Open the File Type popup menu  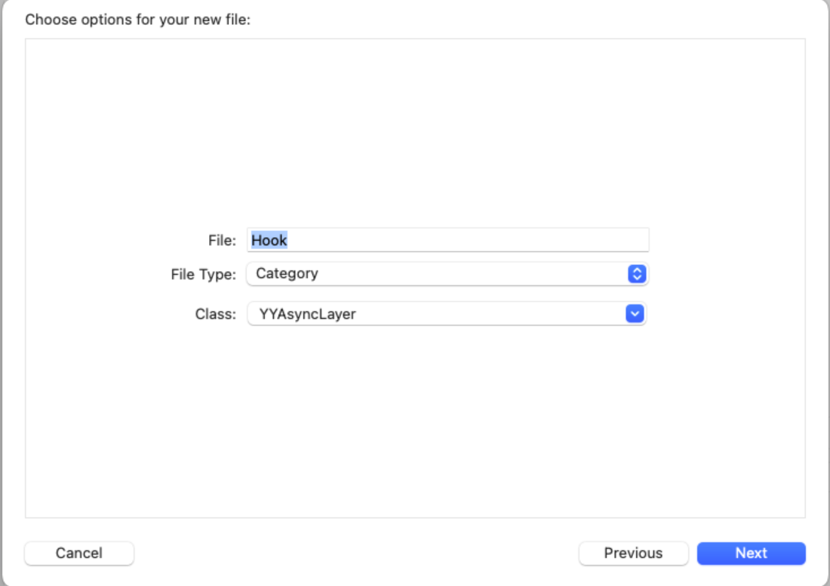click(x=447, y=274)
